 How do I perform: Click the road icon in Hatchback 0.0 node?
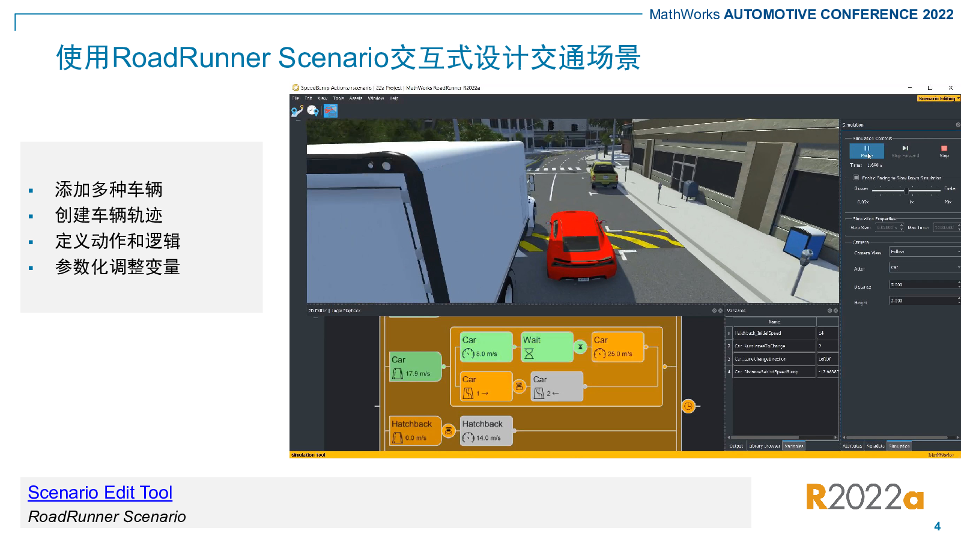398,438
